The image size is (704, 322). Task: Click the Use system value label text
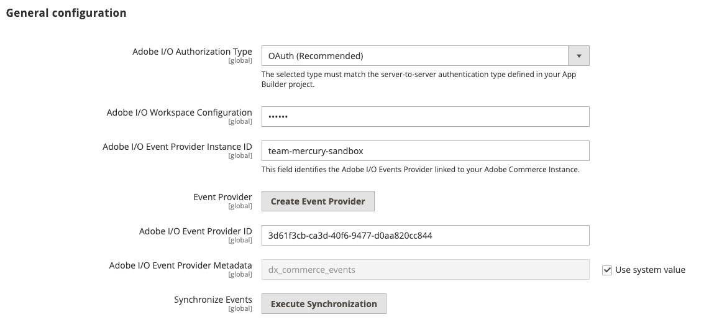650,270
